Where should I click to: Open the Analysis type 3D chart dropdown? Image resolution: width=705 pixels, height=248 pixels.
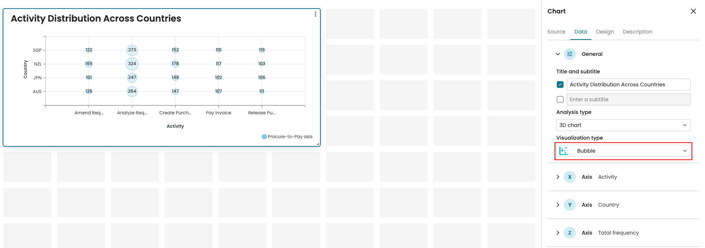[x=623, y=125]
